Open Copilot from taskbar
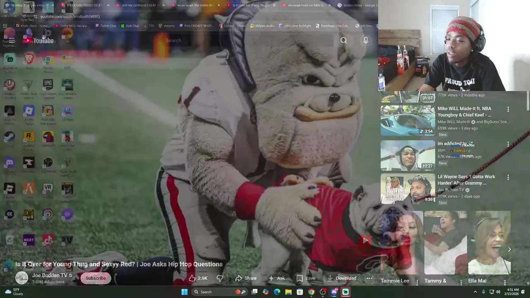 265,292
